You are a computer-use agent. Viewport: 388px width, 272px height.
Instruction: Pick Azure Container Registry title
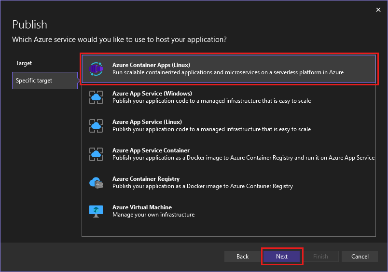click(146, 179)
